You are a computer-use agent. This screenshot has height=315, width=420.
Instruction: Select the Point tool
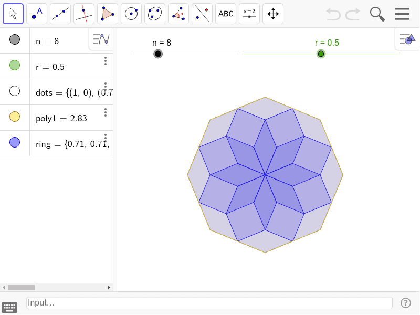coord(37,14)
